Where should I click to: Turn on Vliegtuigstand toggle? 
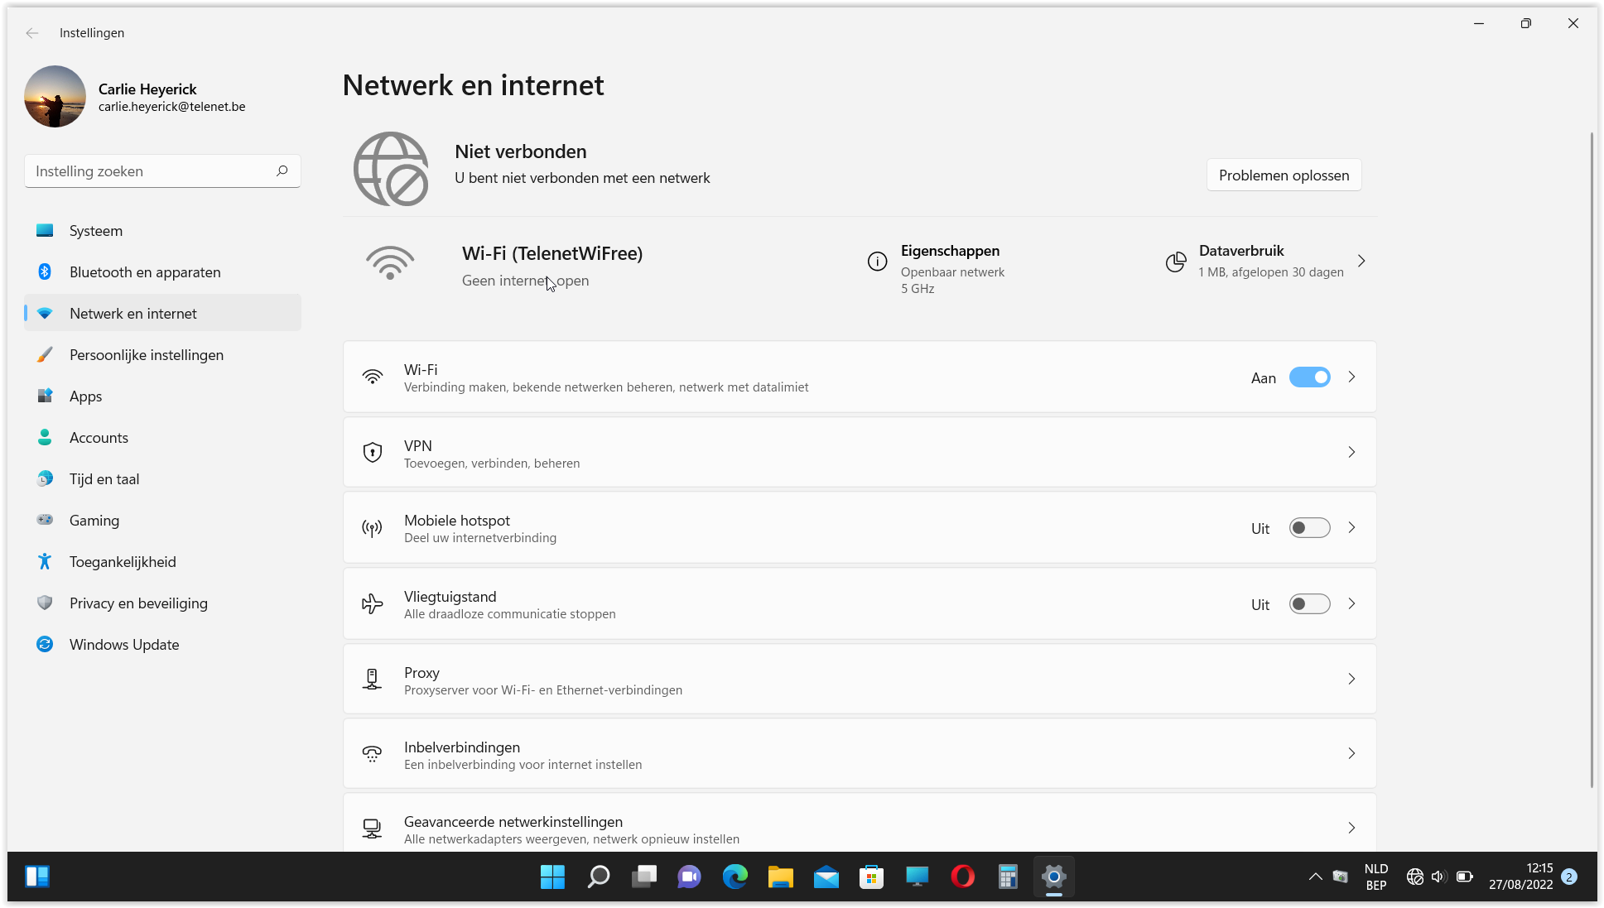coord(1309,604)
